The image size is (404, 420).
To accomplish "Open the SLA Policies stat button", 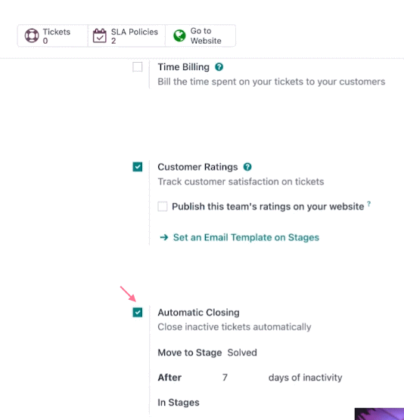I will [126, 36].
